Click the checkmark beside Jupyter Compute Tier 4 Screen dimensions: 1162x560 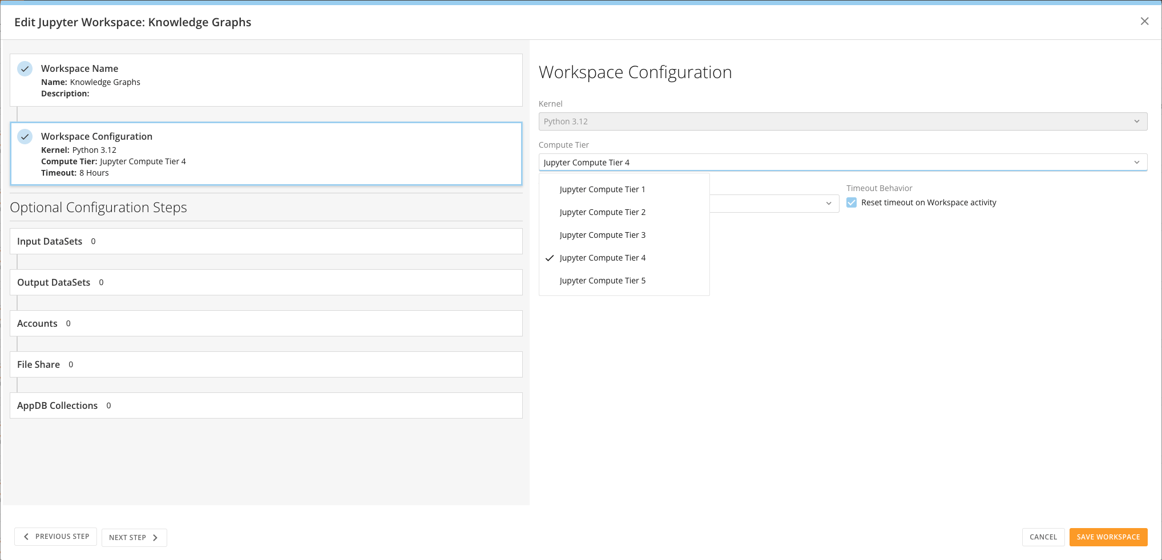[550, 258]
